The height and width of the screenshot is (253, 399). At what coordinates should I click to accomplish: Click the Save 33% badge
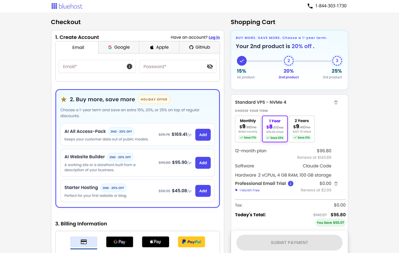[275, 138]
